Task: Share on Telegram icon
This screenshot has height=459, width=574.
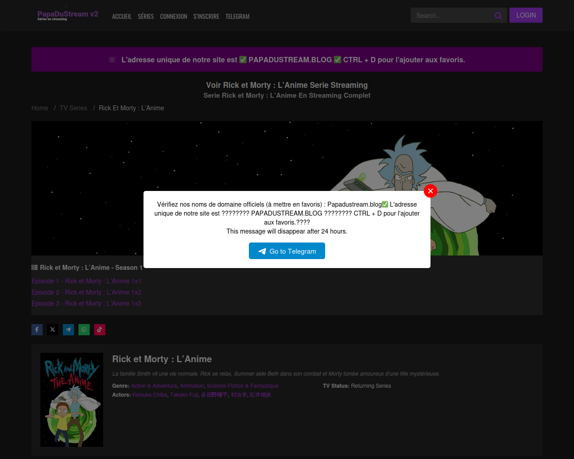Action: coord(68,329)
